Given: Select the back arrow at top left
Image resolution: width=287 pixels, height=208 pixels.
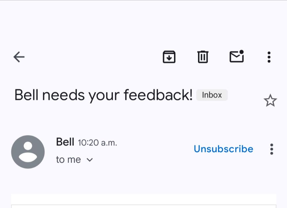Looking at the screenshot, I should [19, 57].
